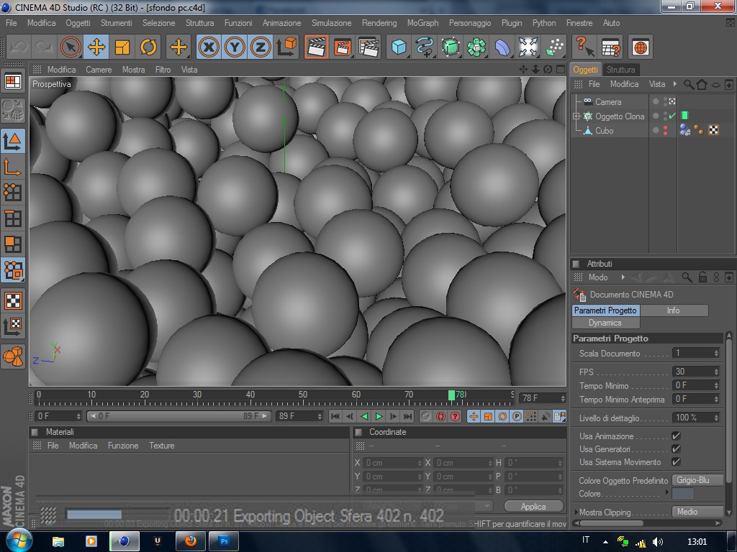This screenshot has width=737, height=552.
Task: Expand the Mostra Clipping disclosure triangle
Action: pos(575,512)
